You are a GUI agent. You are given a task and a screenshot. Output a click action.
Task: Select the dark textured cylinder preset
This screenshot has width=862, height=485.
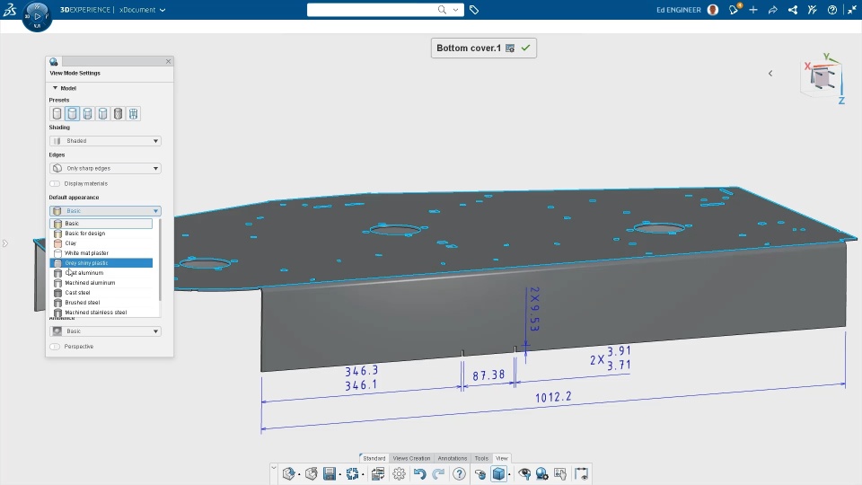(118, 114)
